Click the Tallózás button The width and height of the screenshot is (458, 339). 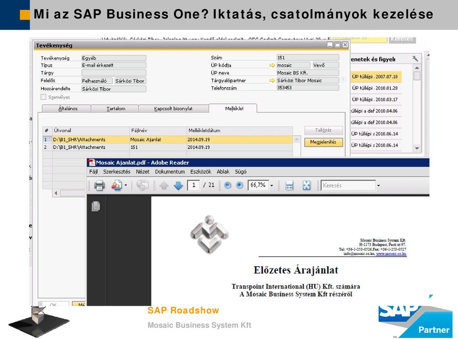click(323, 130)
